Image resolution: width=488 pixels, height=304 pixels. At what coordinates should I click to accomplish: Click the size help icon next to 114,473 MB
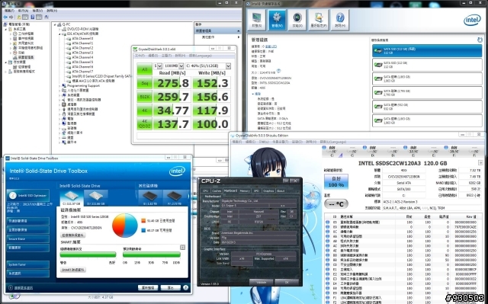pos(278,71)
